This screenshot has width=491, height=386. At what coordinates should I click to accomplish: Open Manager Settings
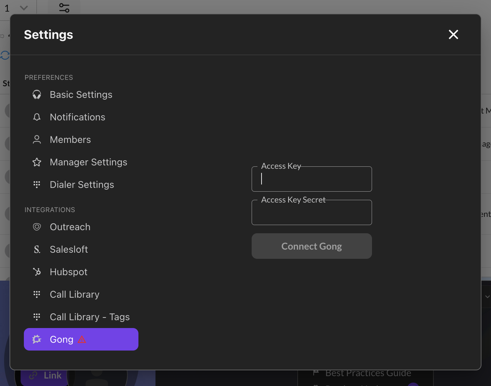tap(81, 162)
